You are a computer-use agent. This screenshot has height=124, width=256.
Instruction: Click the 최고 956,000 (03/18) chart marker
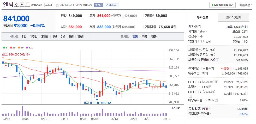[16, 54]
